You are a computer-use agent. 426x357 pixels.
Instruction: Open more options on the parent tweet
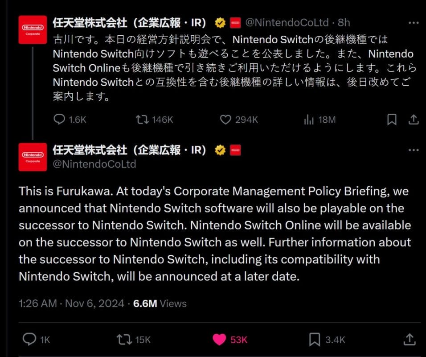[x=413, y=22]
